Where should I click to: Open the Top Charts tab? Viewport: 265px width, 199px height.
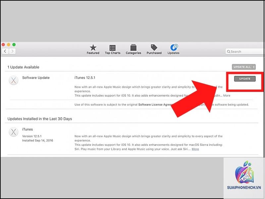pyautogui.click(x=113, y=49)
